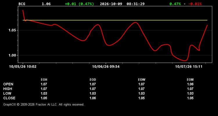Select the EOW LOW value 1.03
This screenshot has width=218, height=116.
(x=142, y=93)
